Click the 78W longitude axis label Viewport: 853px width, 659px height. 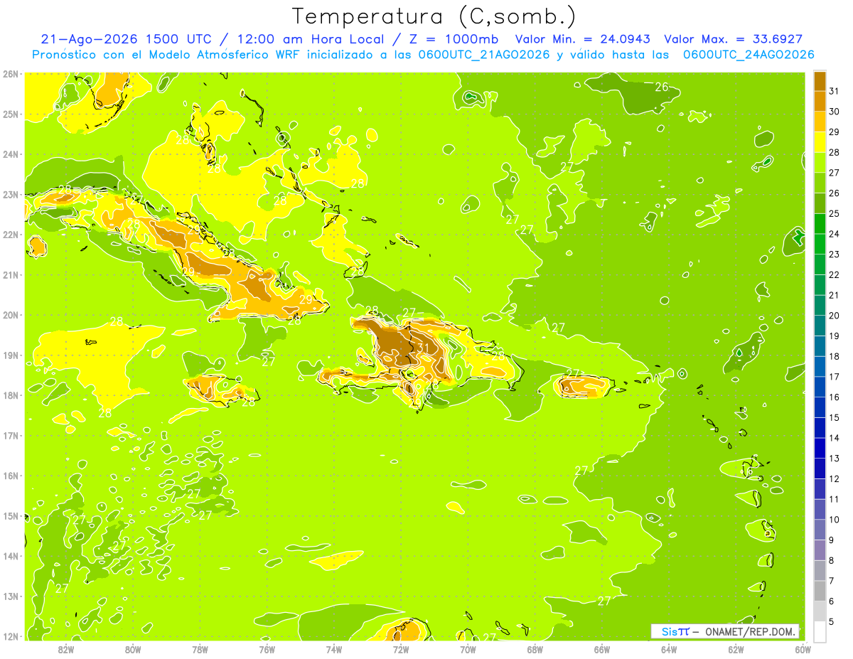click(x=200, y=649)
